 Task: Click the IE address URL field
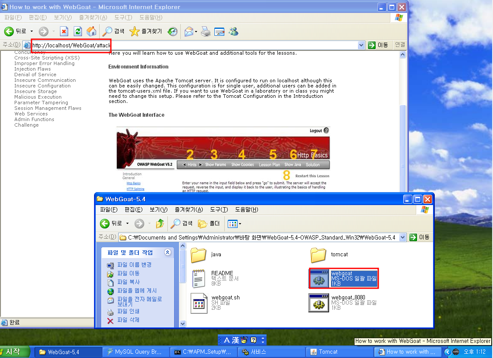pyautogui.click(x=194, y=45)
